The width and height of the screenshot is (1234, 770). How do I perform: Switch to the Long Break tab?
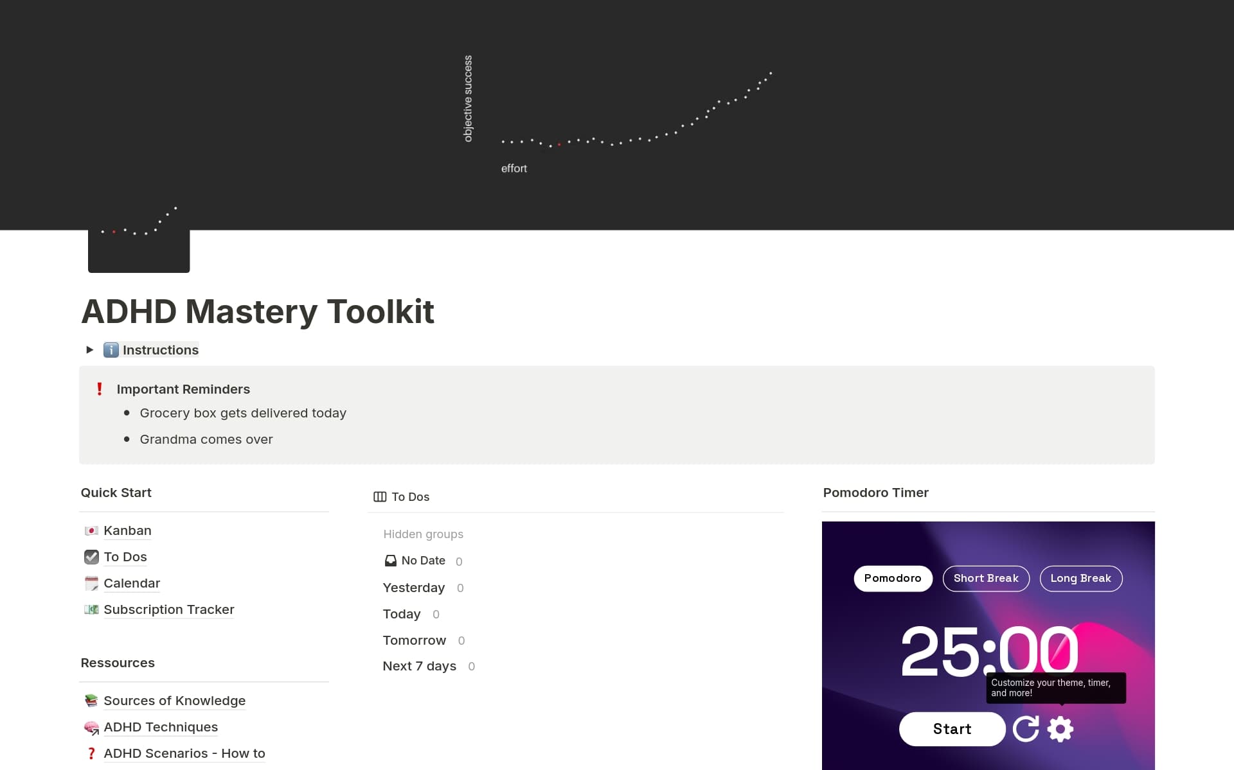pos(1080,578)
